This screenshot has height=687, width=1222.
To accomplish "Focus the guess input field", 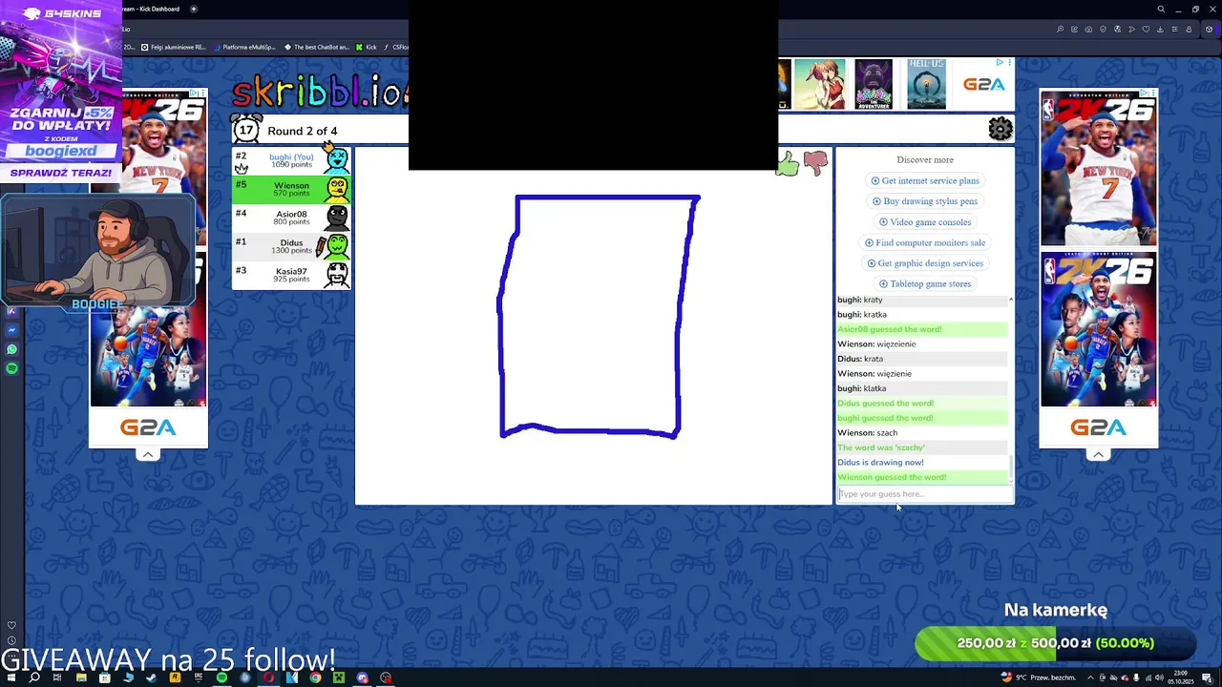I will [x=924, y=494].
